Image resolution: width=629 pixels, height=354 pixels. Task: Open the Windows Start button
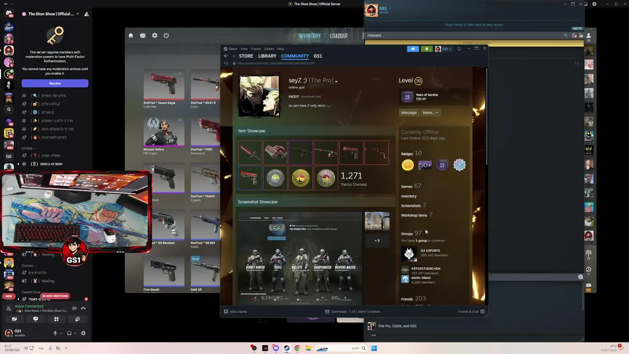(x=374, y=348)
